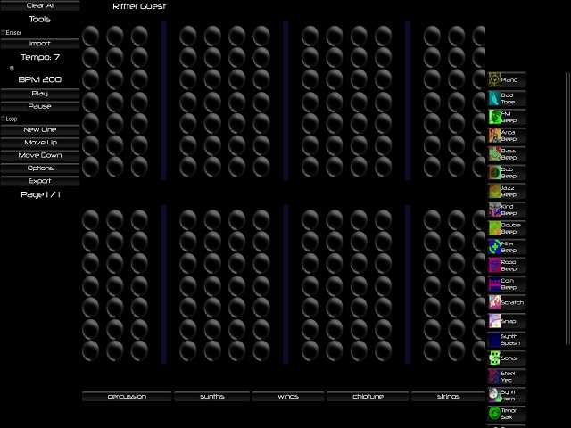Choose the Bad Tone instrument
Screen dimensions: 571x428
click(507, 98)
